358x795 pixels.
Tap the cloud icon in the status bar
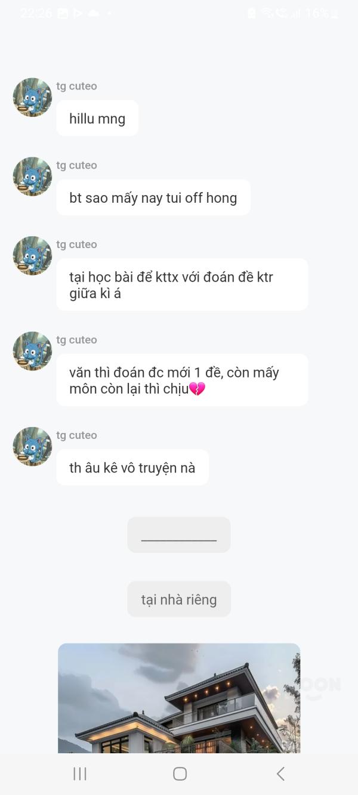click(x=94, y=13)
